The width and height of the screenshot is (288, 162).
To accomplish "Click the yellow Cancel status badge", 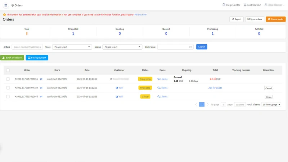I will tap(145, 96).
